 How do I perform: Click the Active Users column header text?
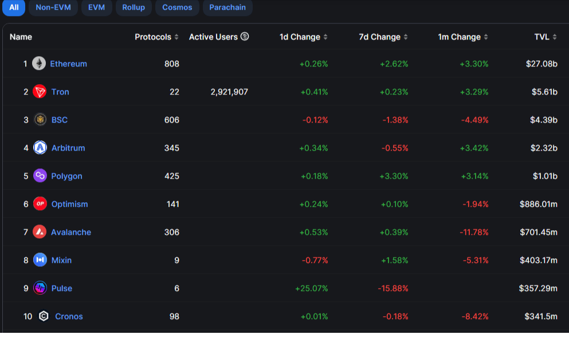(213, 37)
